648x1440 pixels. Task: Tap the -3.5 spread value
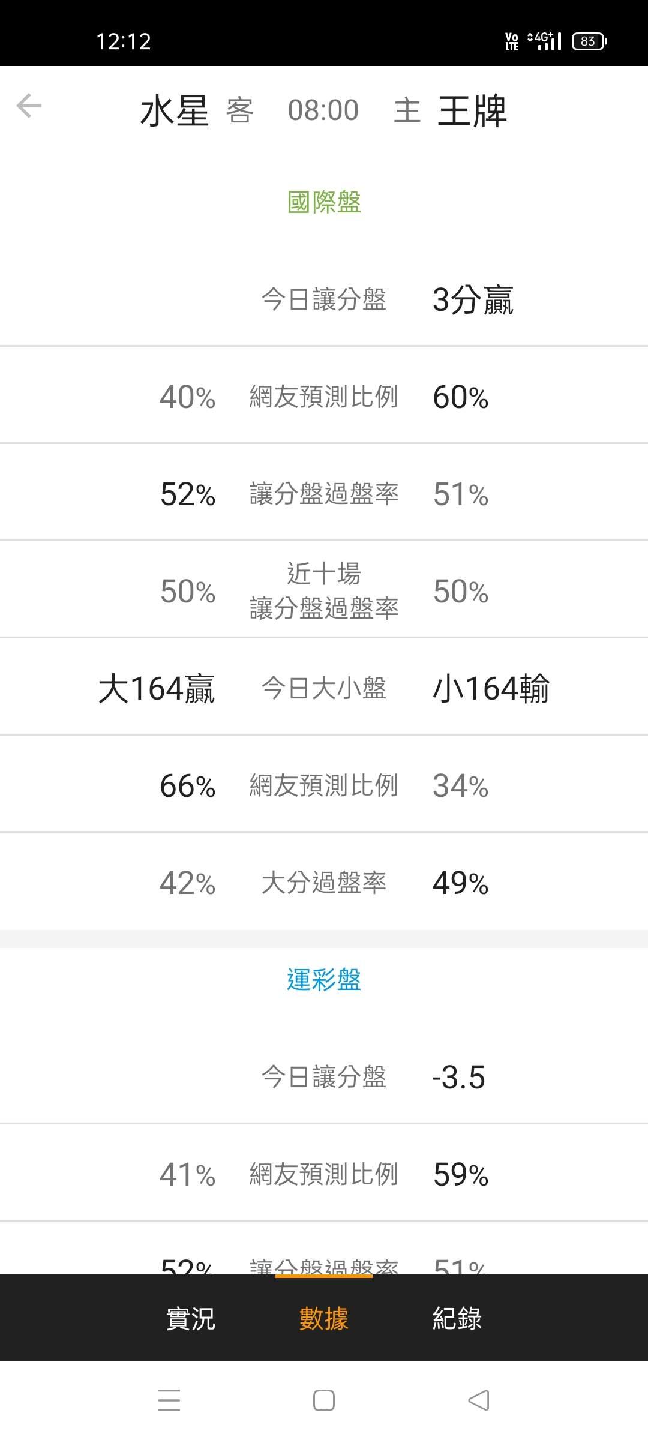click(458, 1077)
